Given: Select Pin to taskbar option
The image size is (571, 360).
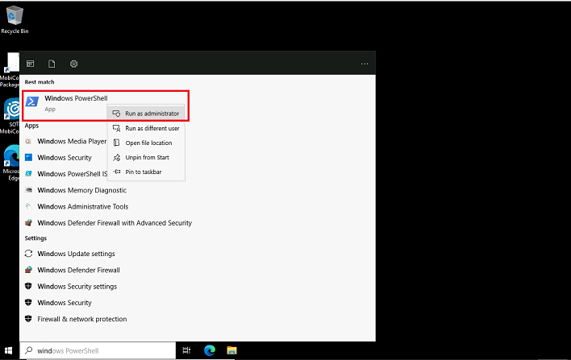Looking at the screenshot, I should (144, 172).
